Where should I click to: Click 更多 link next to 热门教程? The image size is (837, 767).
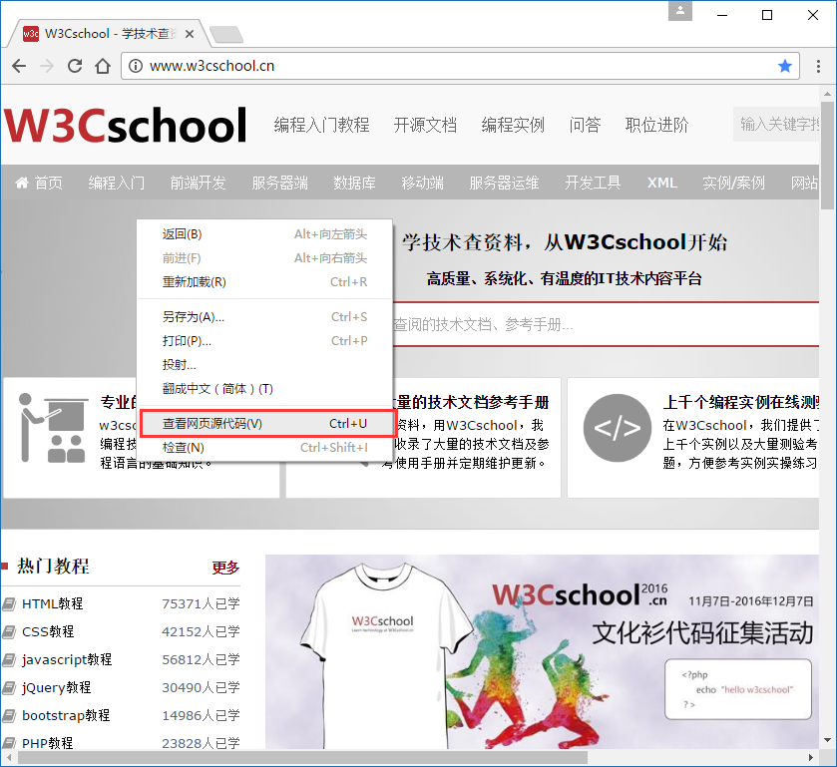pos(225,568)
